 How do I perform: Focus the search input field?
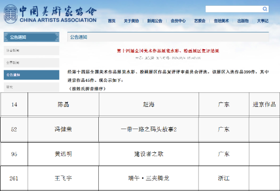234,9
